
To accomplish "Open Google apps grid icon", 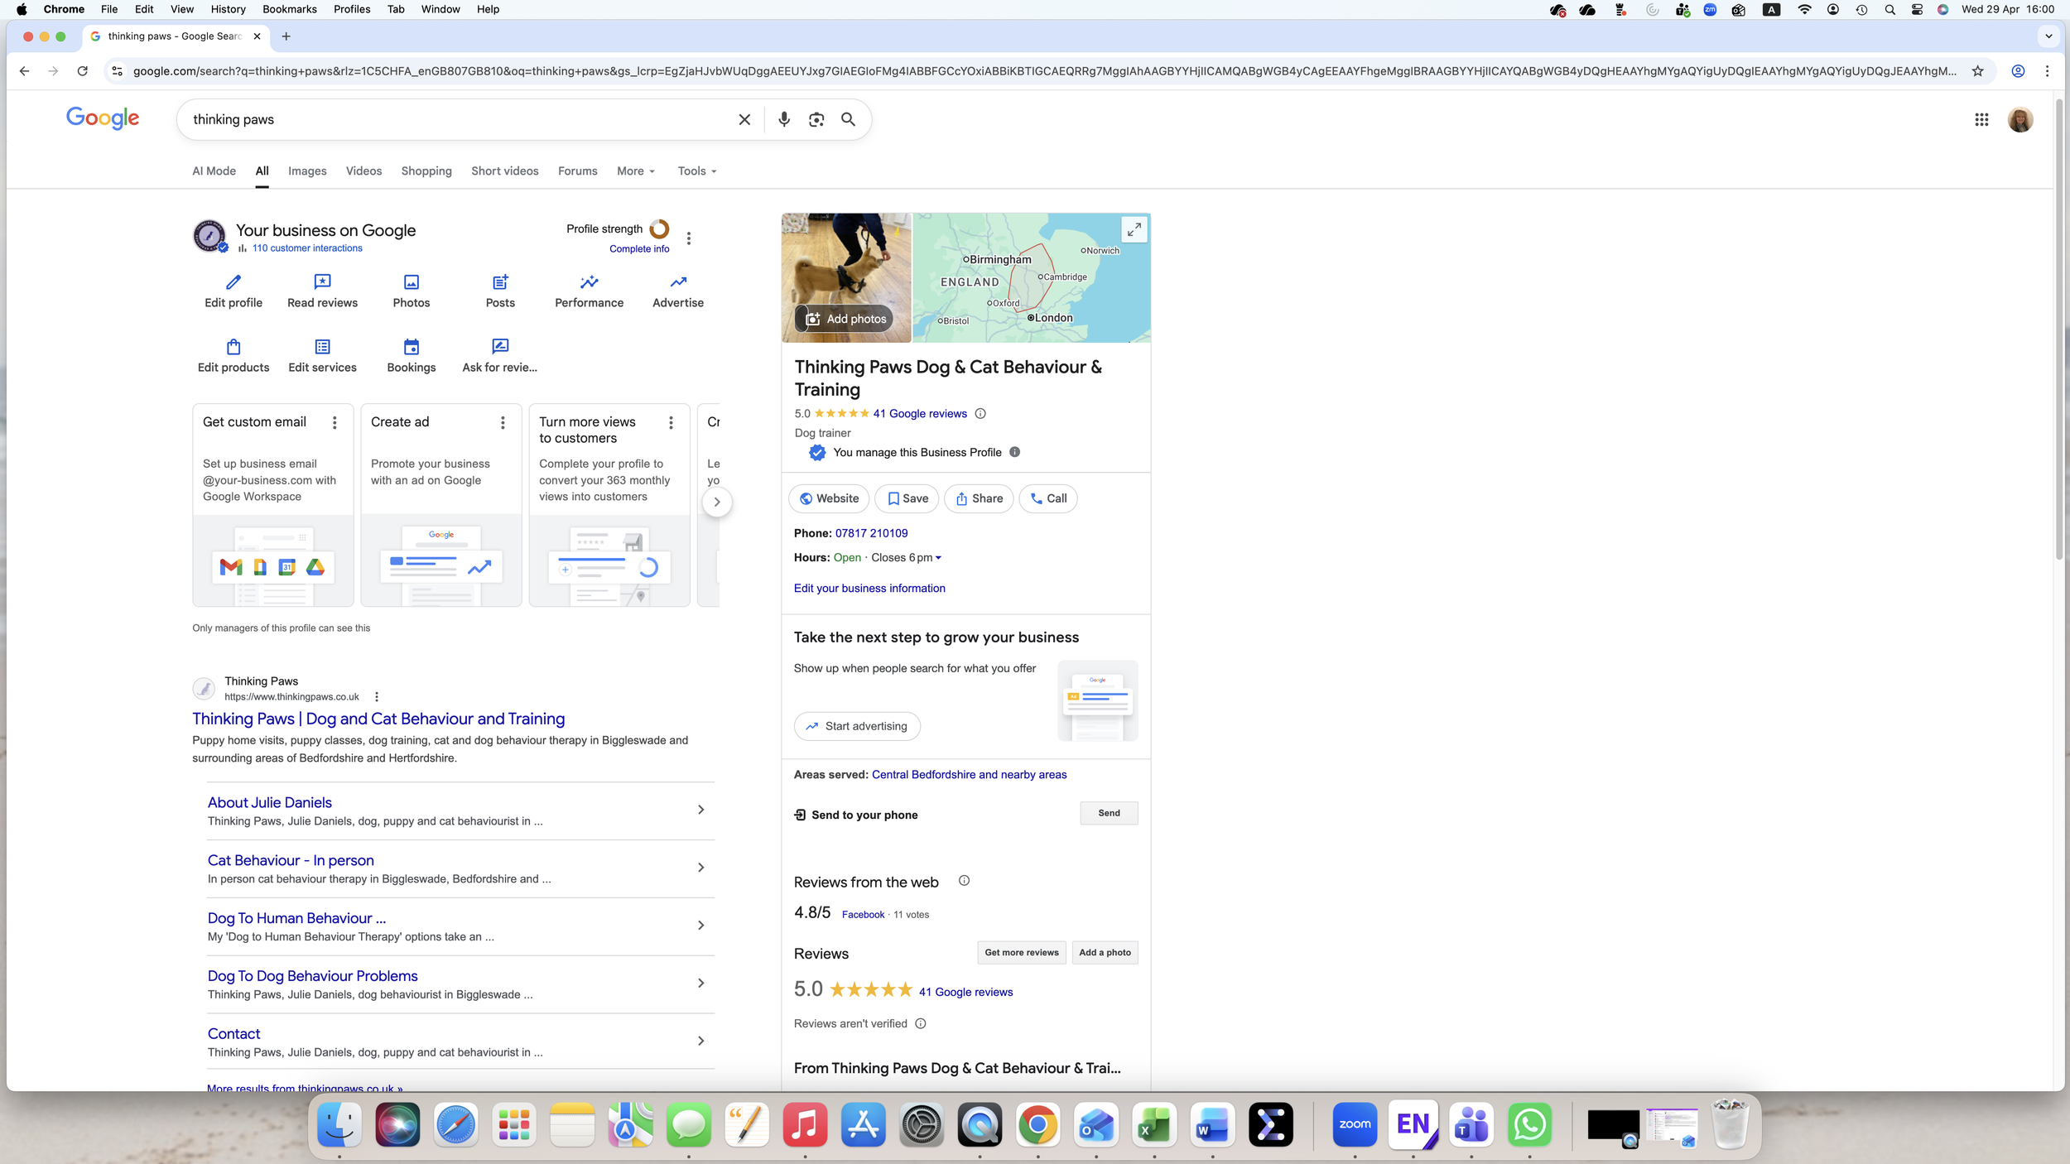I will (x=1981, y=120).
